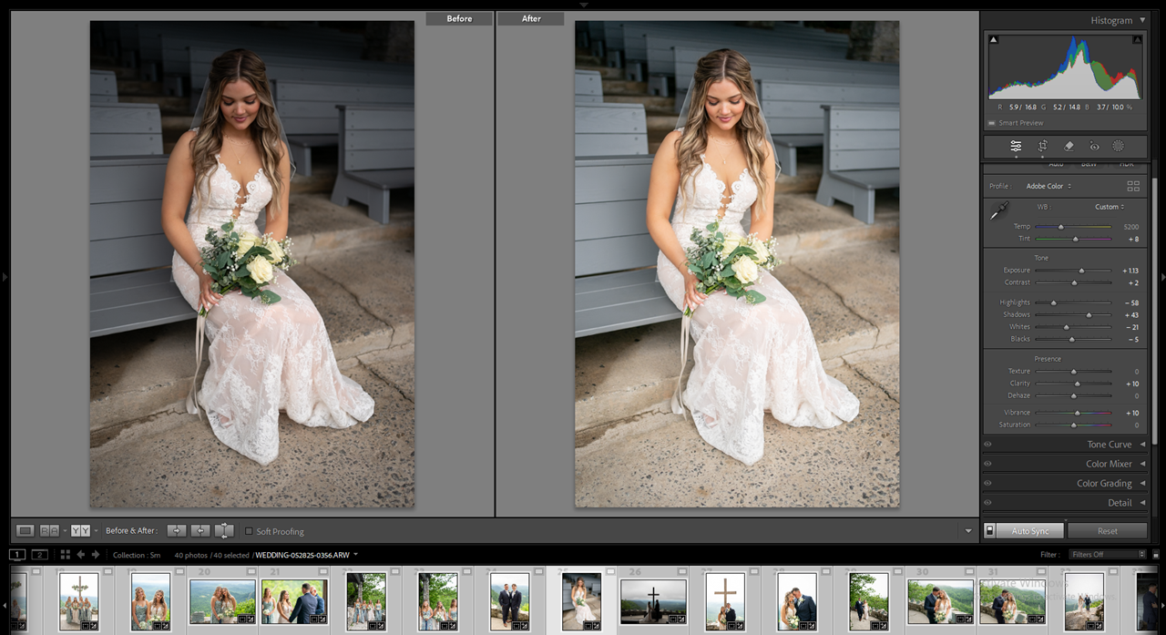Switch to Loupe view mode
The height and width of the screenshot is (635, 1166).
26,531
